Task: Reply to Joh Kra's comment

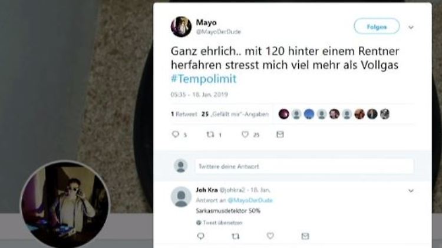Action: click(201, 236)
